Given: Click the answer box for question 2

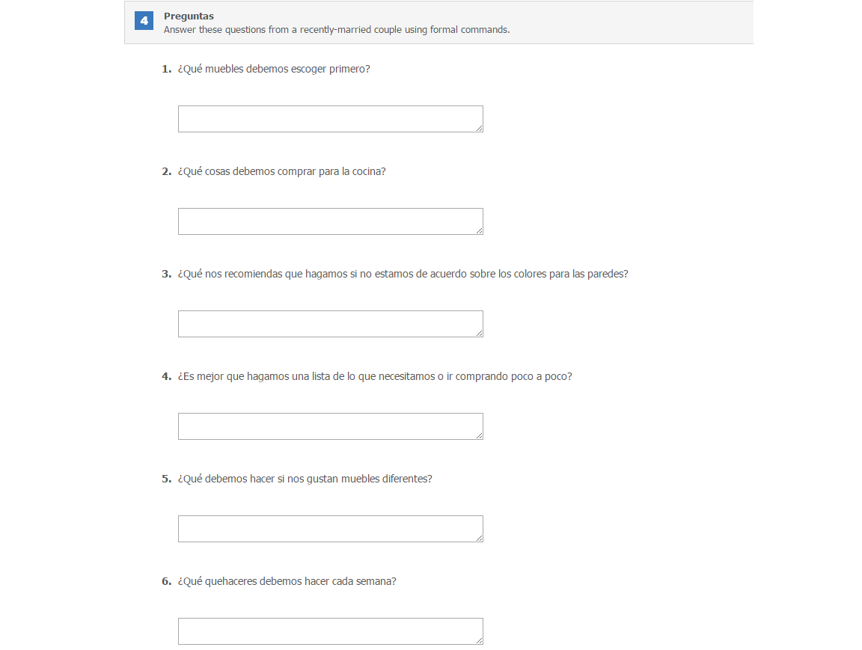Looking at the screenshot, I should click(331, 221).
